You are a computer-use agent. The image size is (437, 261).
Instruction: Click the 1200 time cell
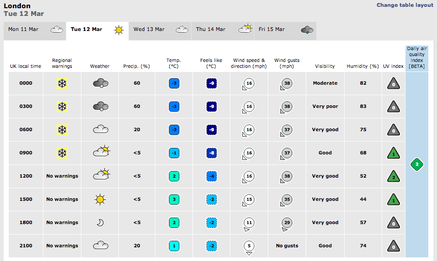(x=26, y=176)
